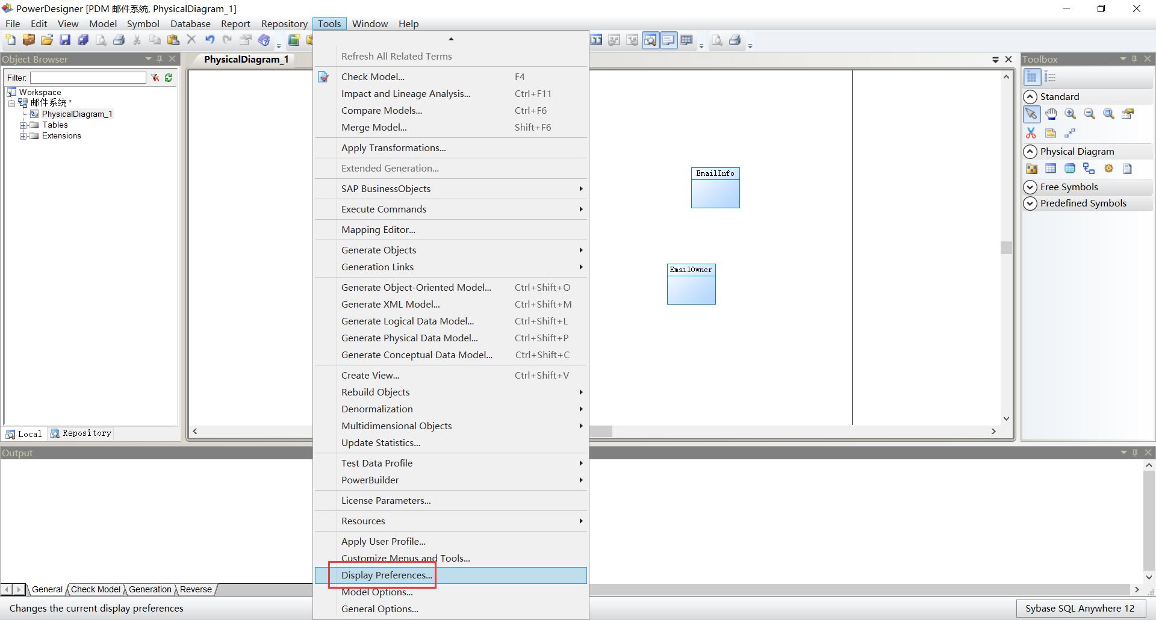Click the Save All toolbar icon
The width and height of the screenshot is (1156, 620).
83,40
